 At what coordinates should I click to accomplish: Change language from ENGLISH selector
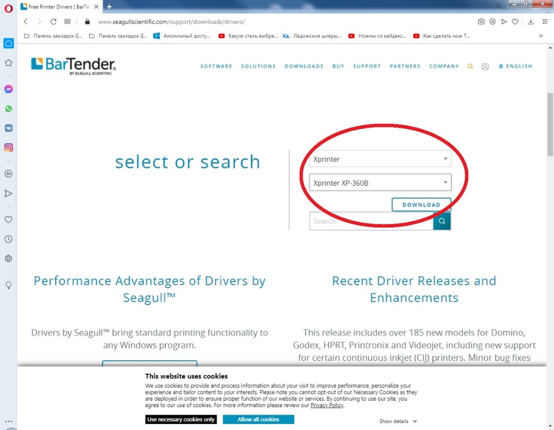(x=515, y=66)
